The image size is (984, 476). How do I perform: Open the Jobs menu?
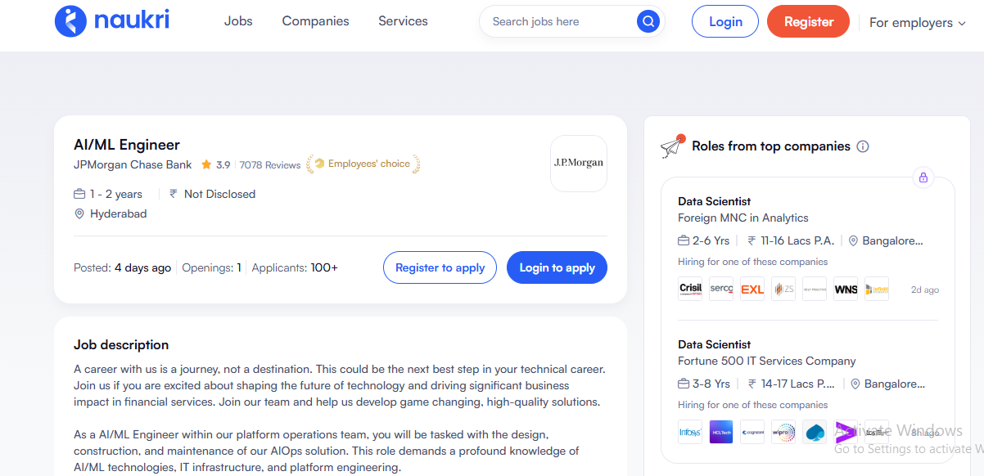[x=238, y=21]
